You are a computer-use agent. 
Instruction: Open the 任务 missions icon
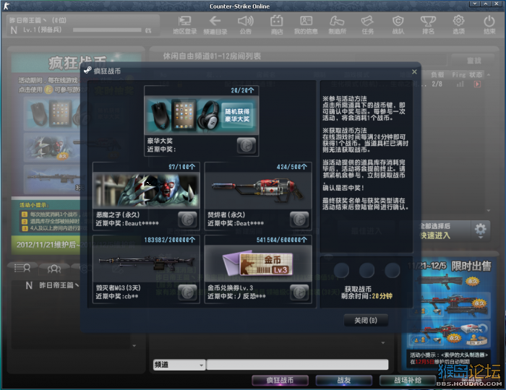[367, 25]
